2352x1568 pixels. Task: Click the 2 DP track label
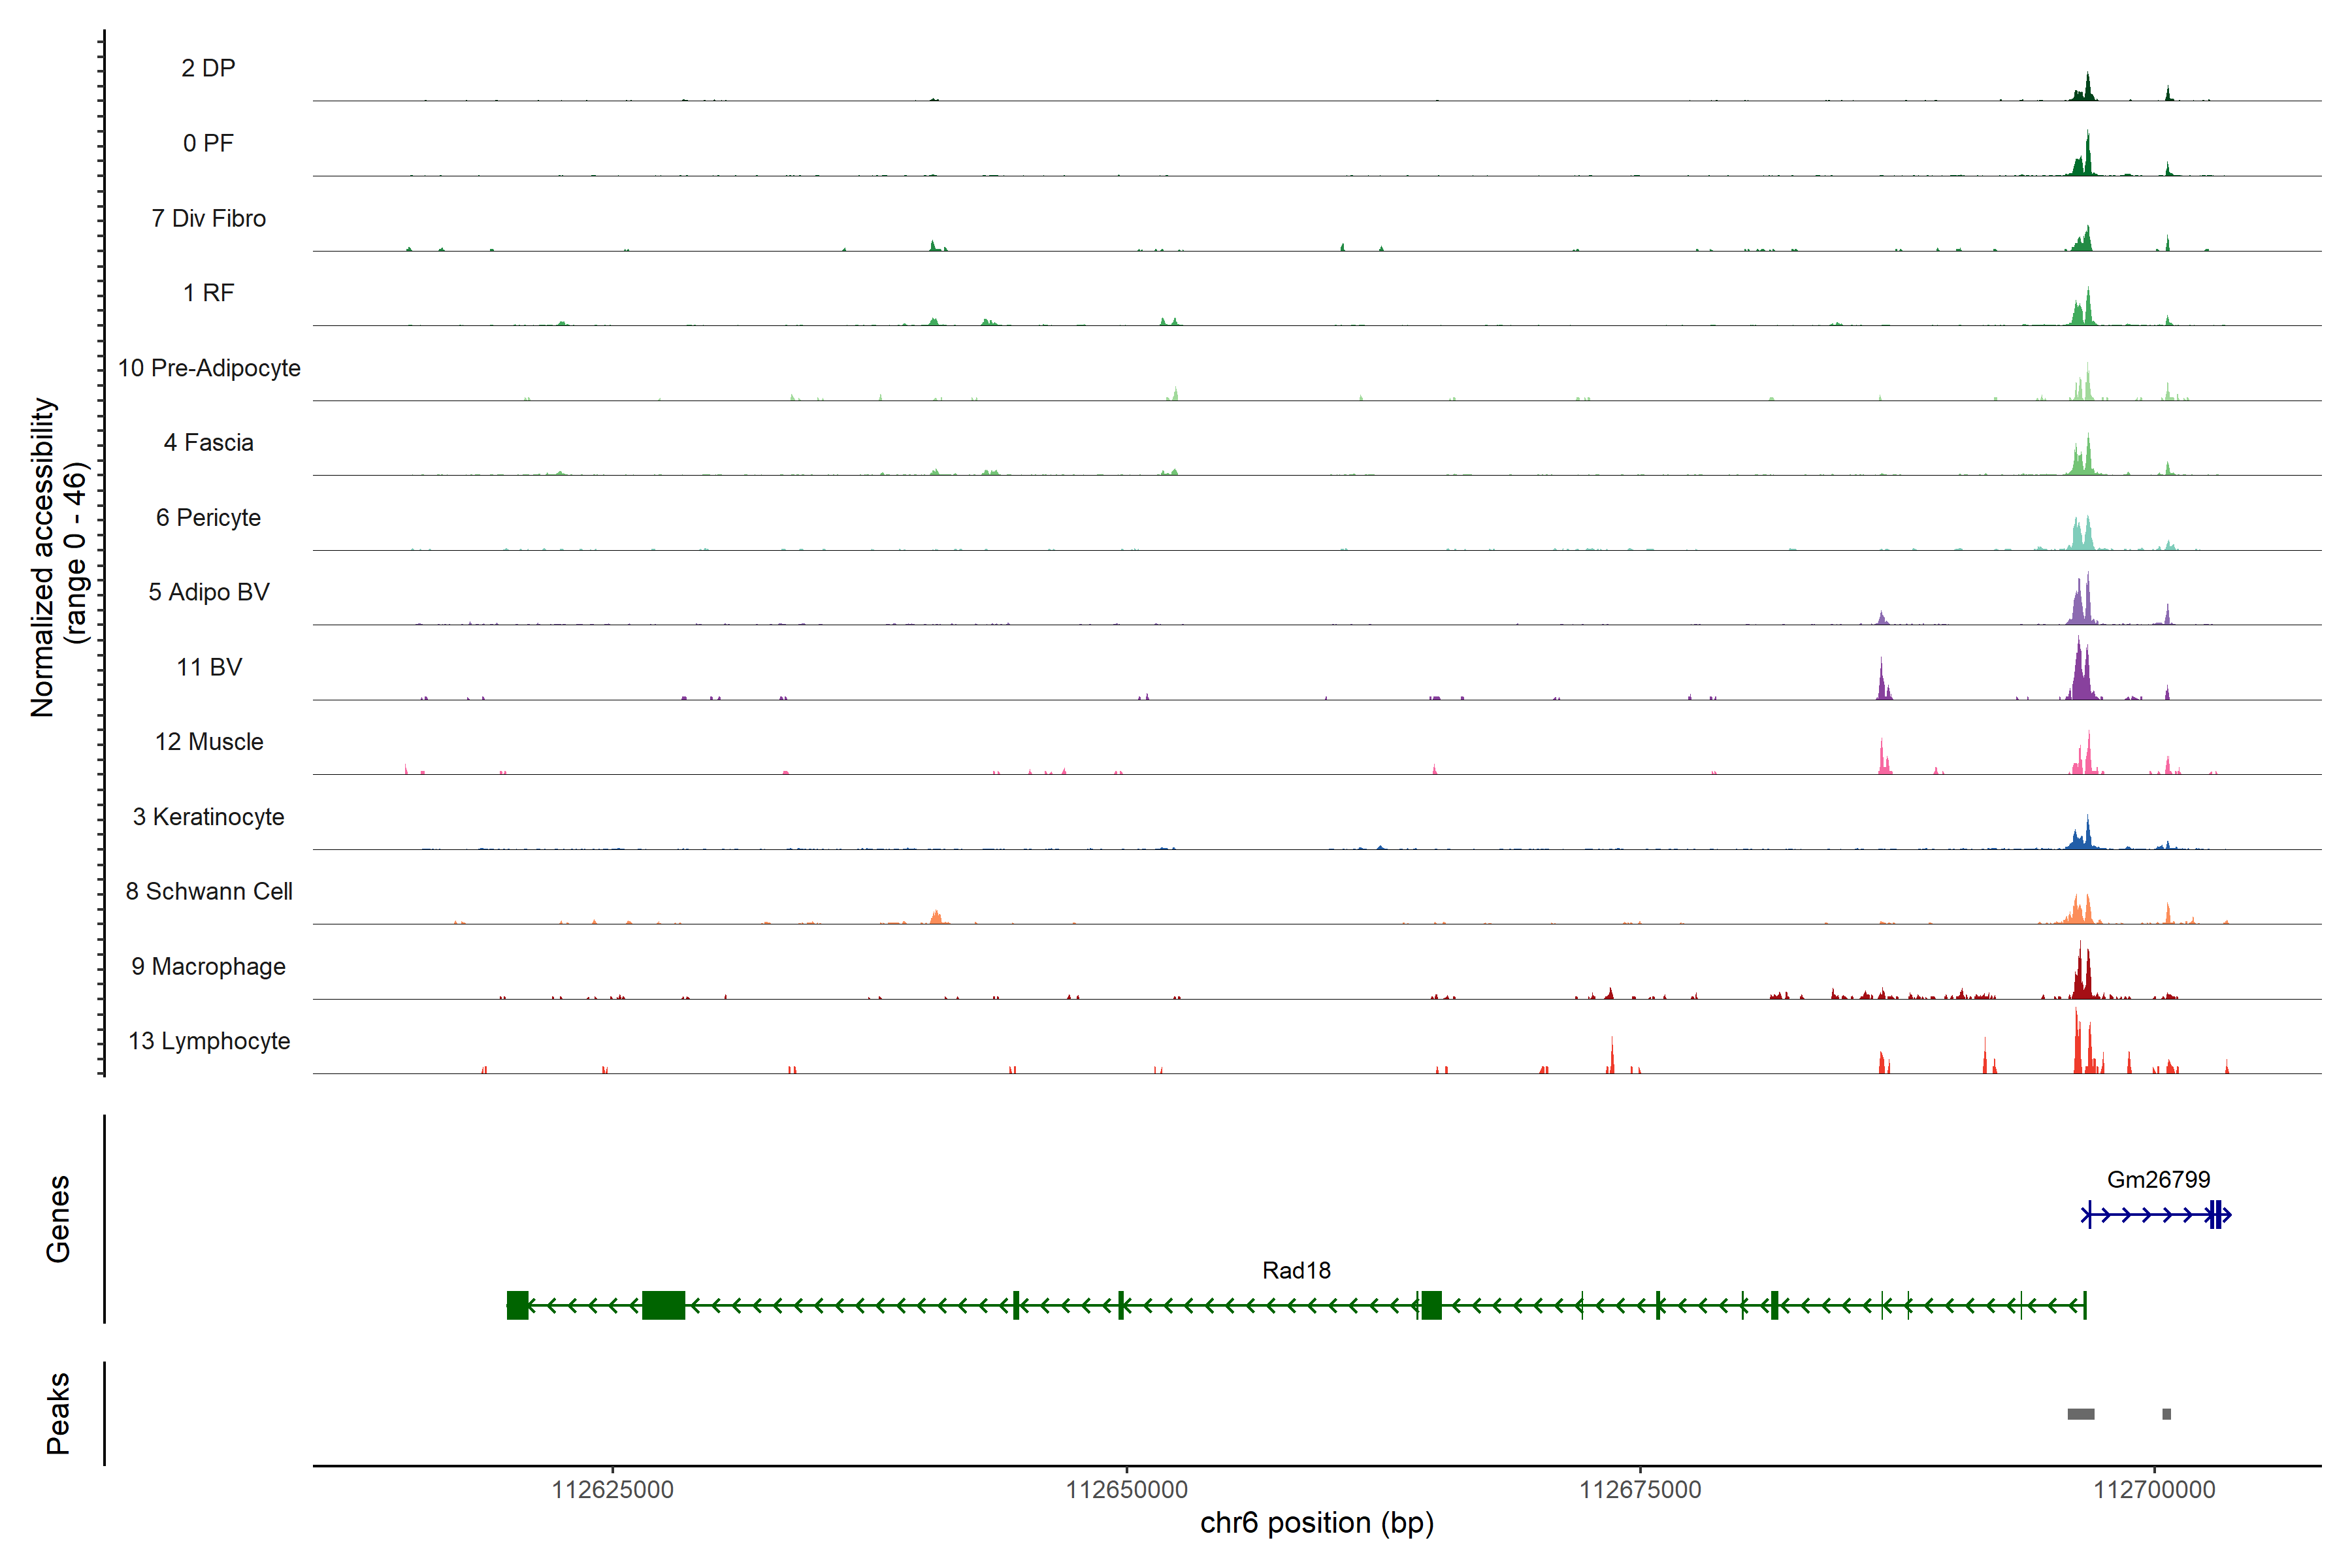click(208, 68)
